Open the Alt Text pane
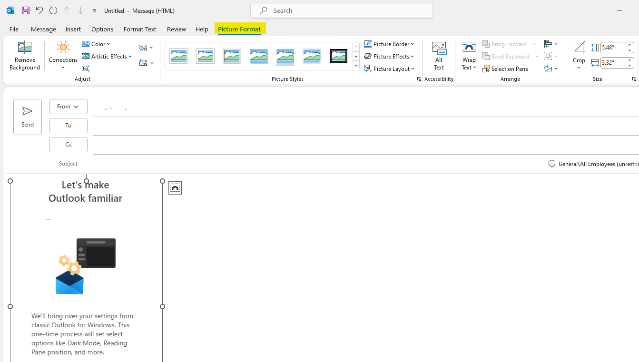639x362 pixels. click(x=439, y=55)
